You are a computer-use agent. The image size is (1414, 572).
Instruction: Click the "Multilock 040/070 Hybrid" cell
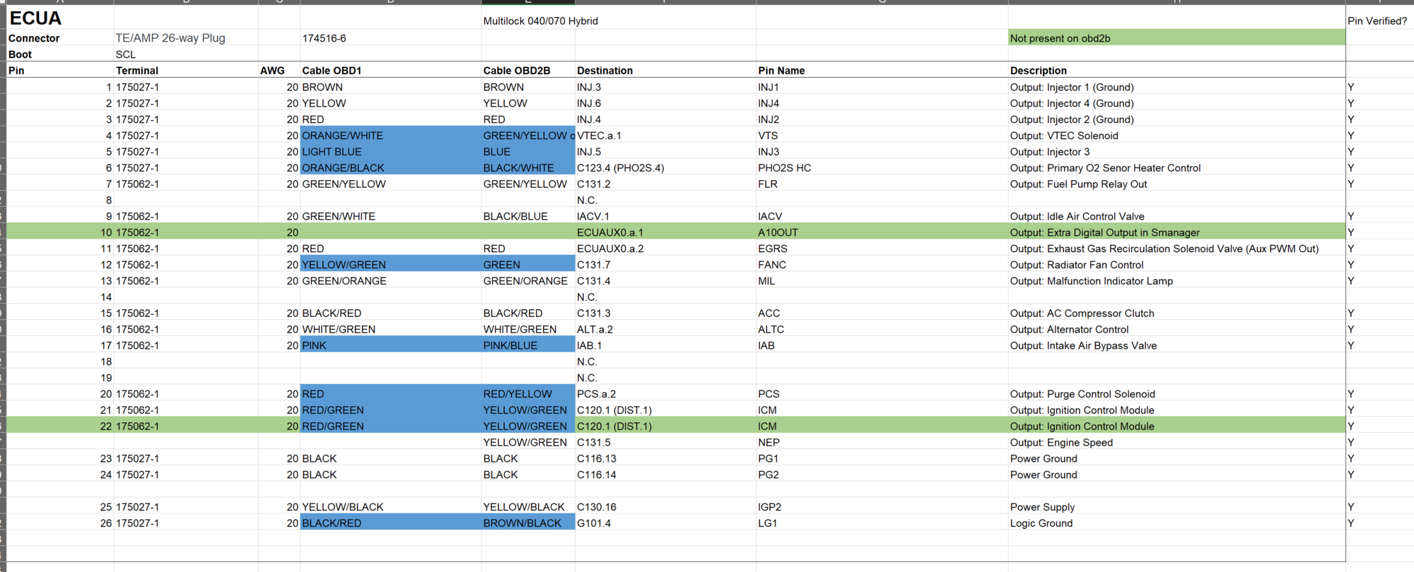point(540,21)
